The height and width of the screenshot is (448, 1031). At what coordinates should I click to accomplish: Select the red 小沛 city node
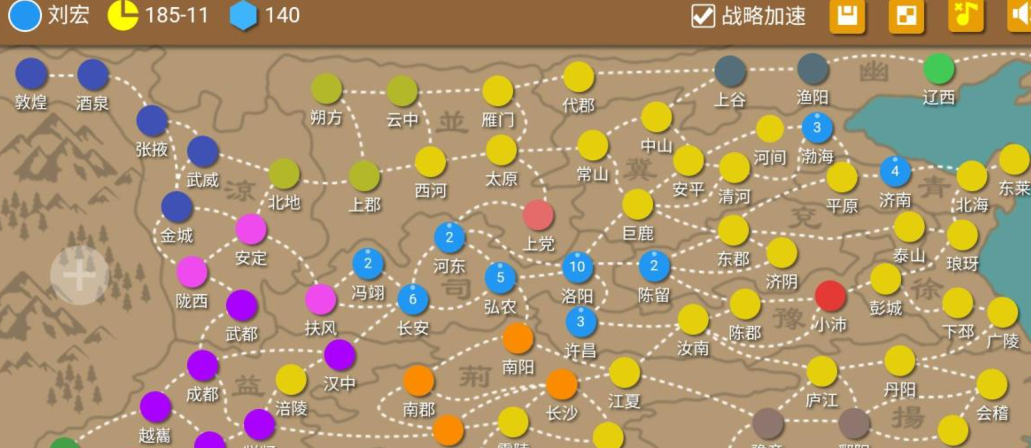830,296
